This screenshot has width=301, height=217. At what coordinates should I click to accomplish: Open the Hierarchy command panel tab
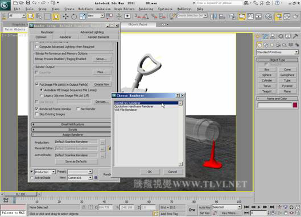click(x=273, y=36)
